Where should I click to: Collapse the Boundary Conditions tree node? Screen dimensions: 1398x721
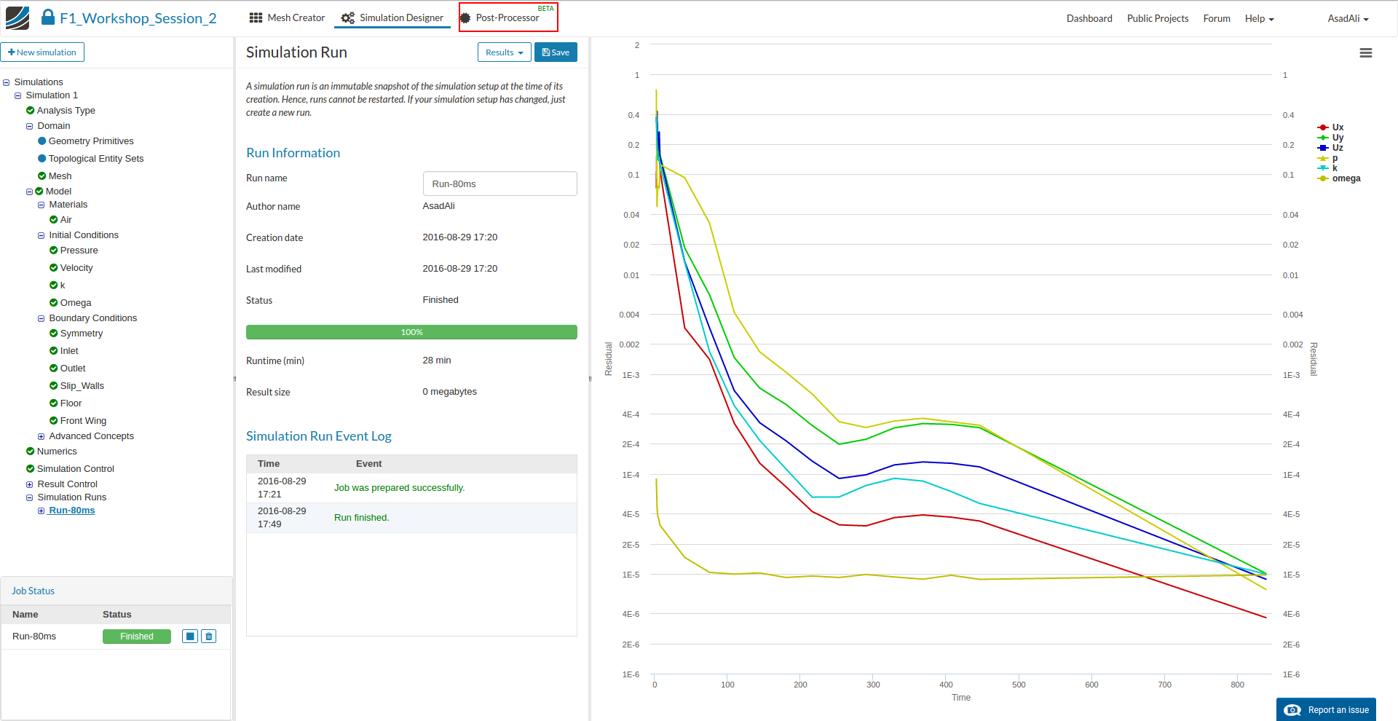pyautogui.click(x=42, y=319)
